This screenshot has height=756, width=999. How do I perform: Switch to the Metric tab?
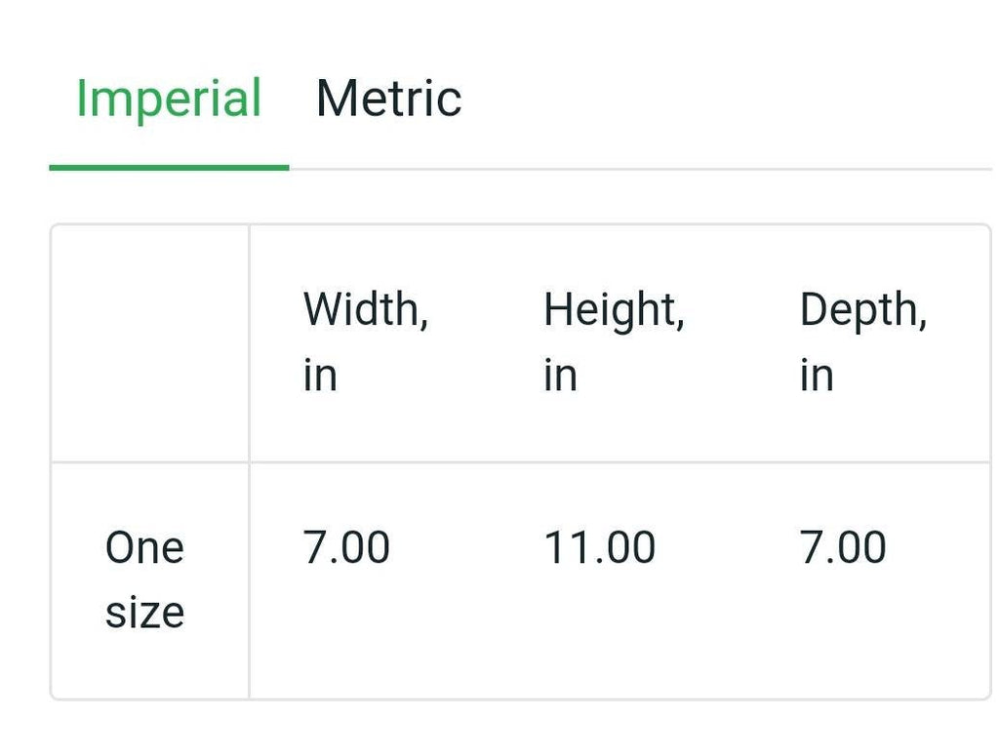point(388,99)
